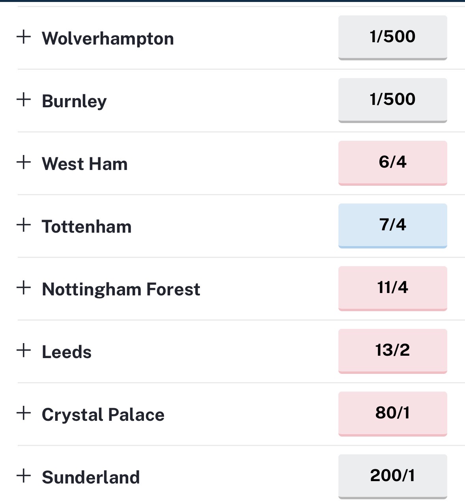Screen dimensions: 465x504
Task: Expand Crystal Palace with plus icon
Action: tap(24, 413)
